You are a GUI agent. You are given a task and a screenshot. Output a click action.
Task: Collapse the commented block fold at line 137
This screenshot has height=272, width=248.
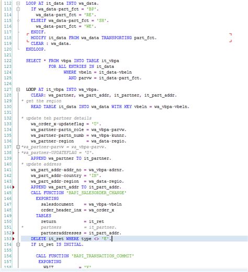[x=18, y=147]
